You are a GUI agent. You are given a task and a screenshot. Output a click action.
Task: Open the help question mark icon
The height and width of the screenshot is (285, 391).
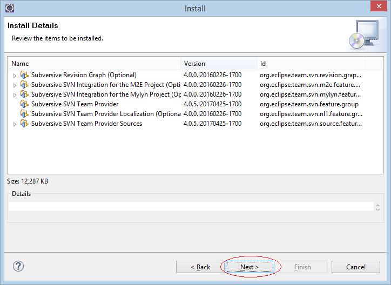click(18, 266)
